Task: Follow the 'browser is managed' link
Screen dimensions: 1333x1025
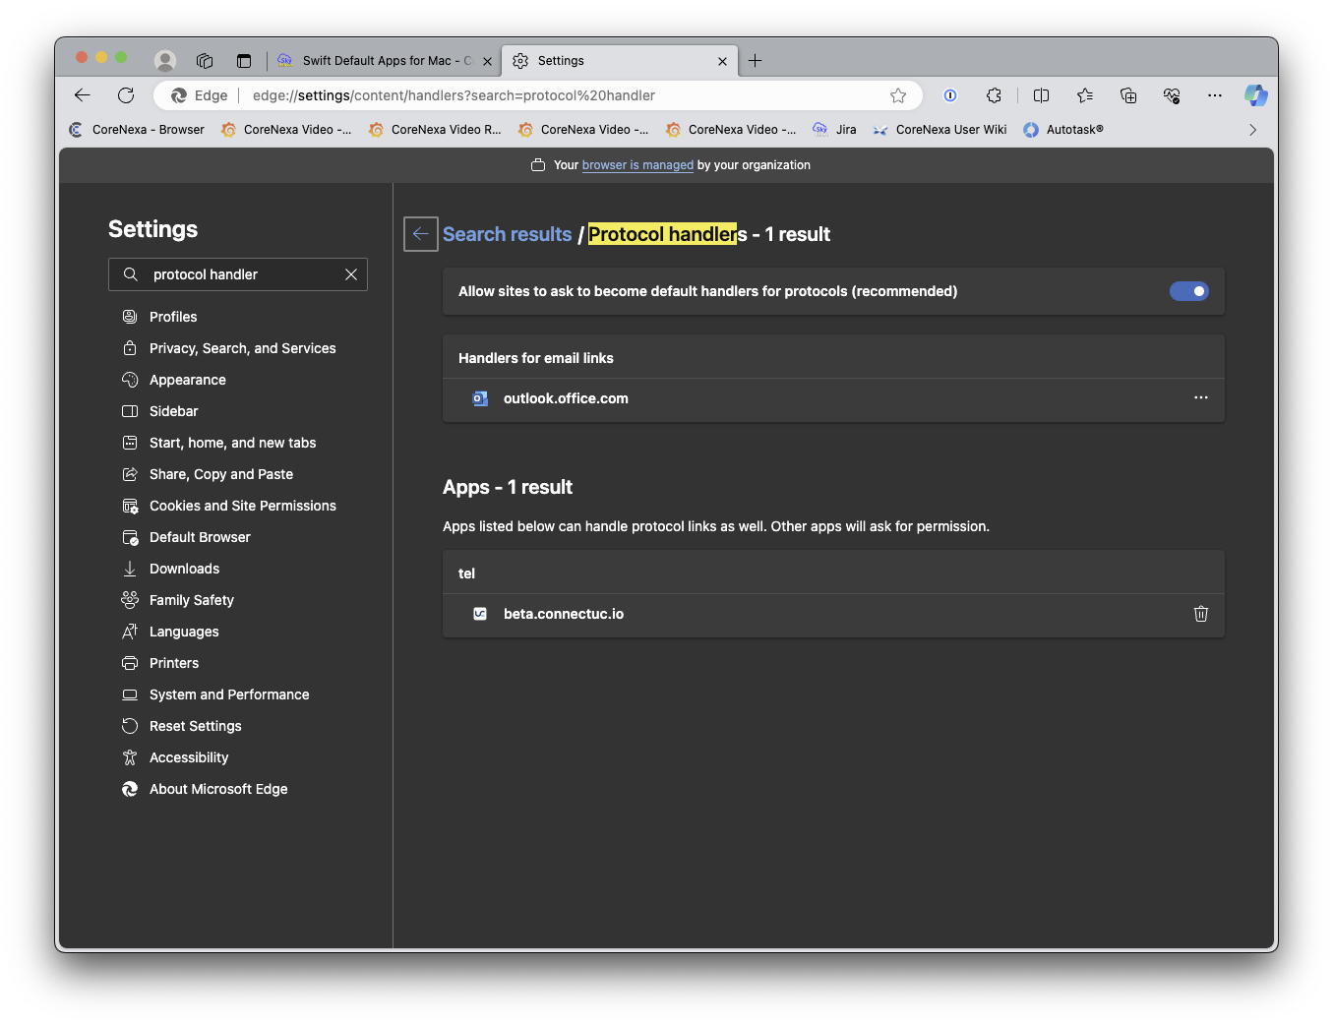Action: pyautogui.click(x=637, y=165)
